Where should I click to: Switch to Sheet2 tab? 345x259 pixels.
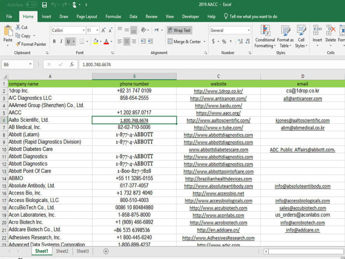click(x=62, y=251)
